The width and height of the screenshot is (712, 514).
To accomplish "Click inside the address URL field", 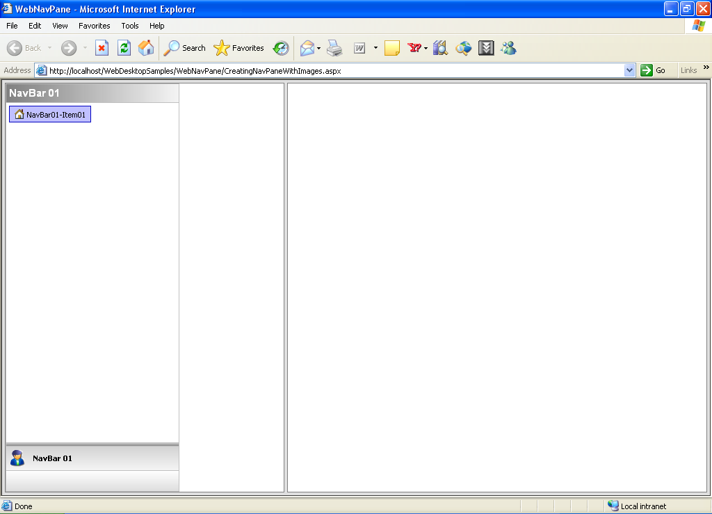I will coord(334,70).
